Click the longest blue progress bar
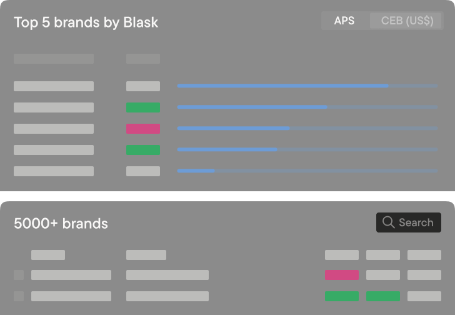 click(282, 86)
